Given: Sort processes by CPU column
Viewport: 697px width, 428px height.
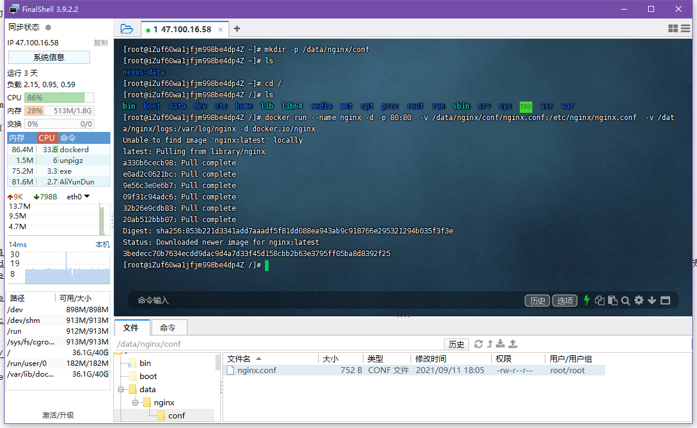Looking at the screenshot, I should [x=47, y=138].
